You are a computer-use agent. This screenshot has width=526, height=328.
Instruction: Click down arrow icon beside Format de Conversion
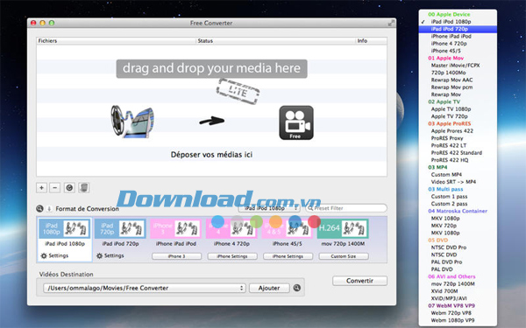point(49,209)
